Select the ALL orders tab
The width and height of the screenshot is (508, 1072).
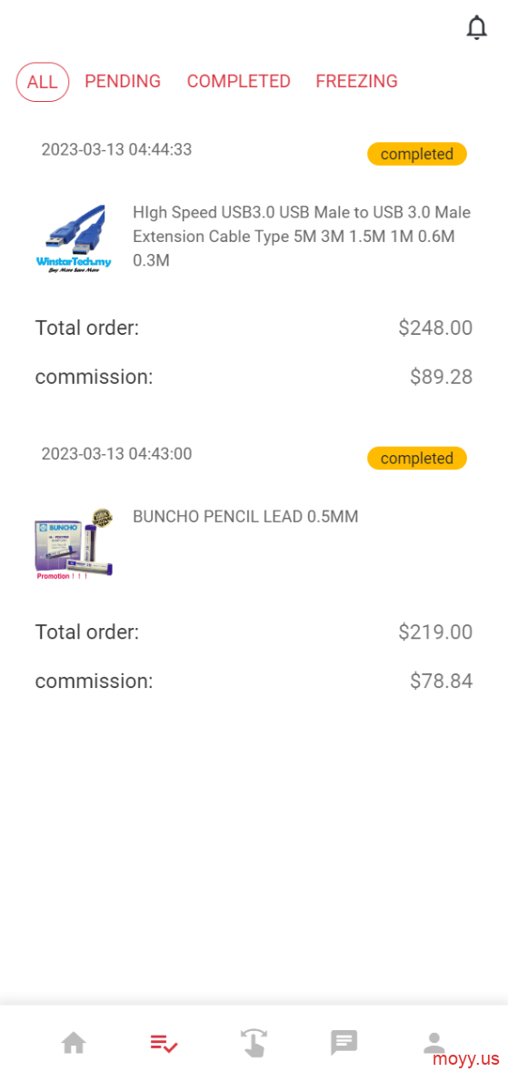click(x=43, y=82)
